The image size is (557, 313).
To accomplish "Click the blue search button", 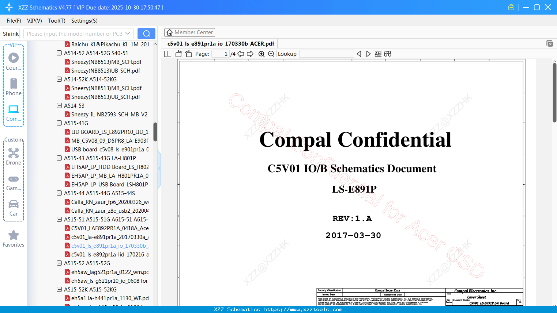I will coord(146,34).
